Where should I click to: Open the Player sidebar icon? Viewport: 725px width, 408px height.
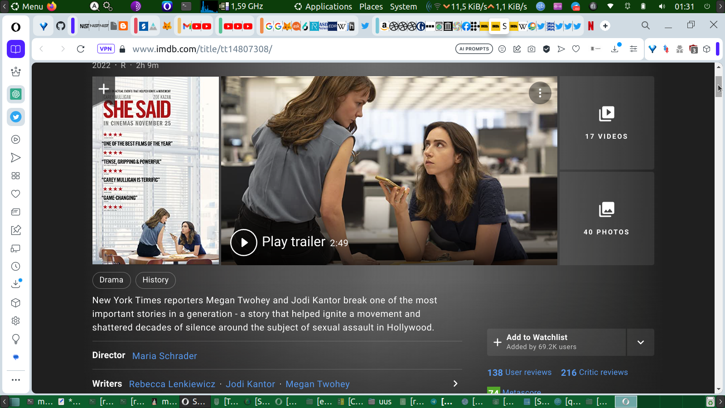[x=16, y=140]
